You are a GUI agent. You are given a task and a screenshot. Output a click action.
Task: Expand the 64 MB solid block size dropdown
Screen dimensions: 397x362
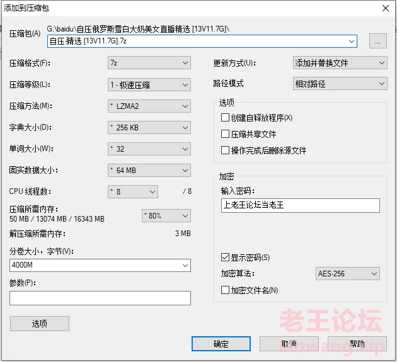pyautogui.click(x=149, y=170)
